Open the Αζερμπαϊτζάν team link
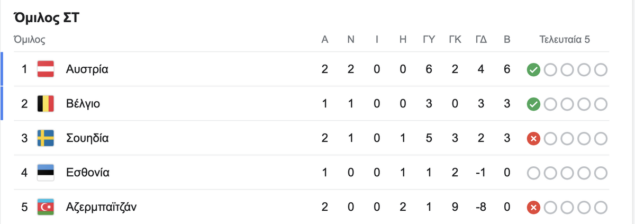The height and width of the screenshot is (224, 635). pos(102,207)
